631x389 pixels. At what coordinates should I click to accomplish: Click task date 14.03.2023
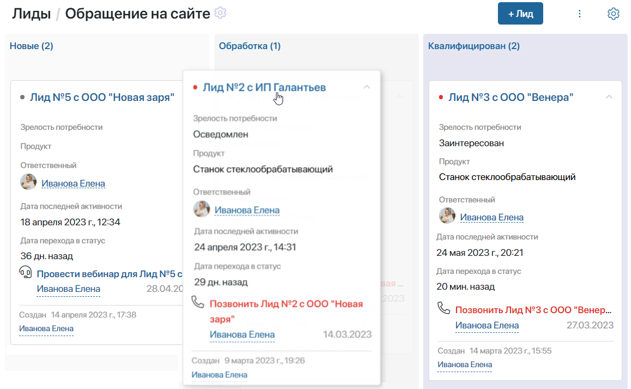347,334
